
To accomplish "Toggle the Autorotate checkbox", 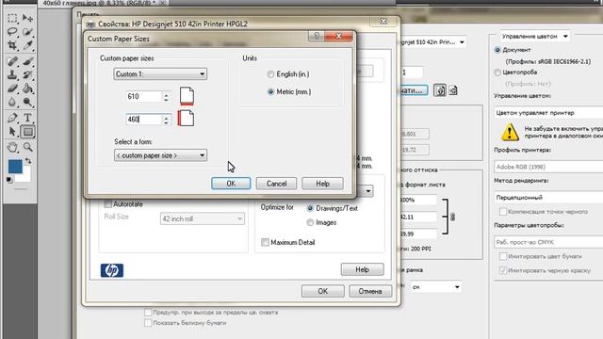I will 108,204.
